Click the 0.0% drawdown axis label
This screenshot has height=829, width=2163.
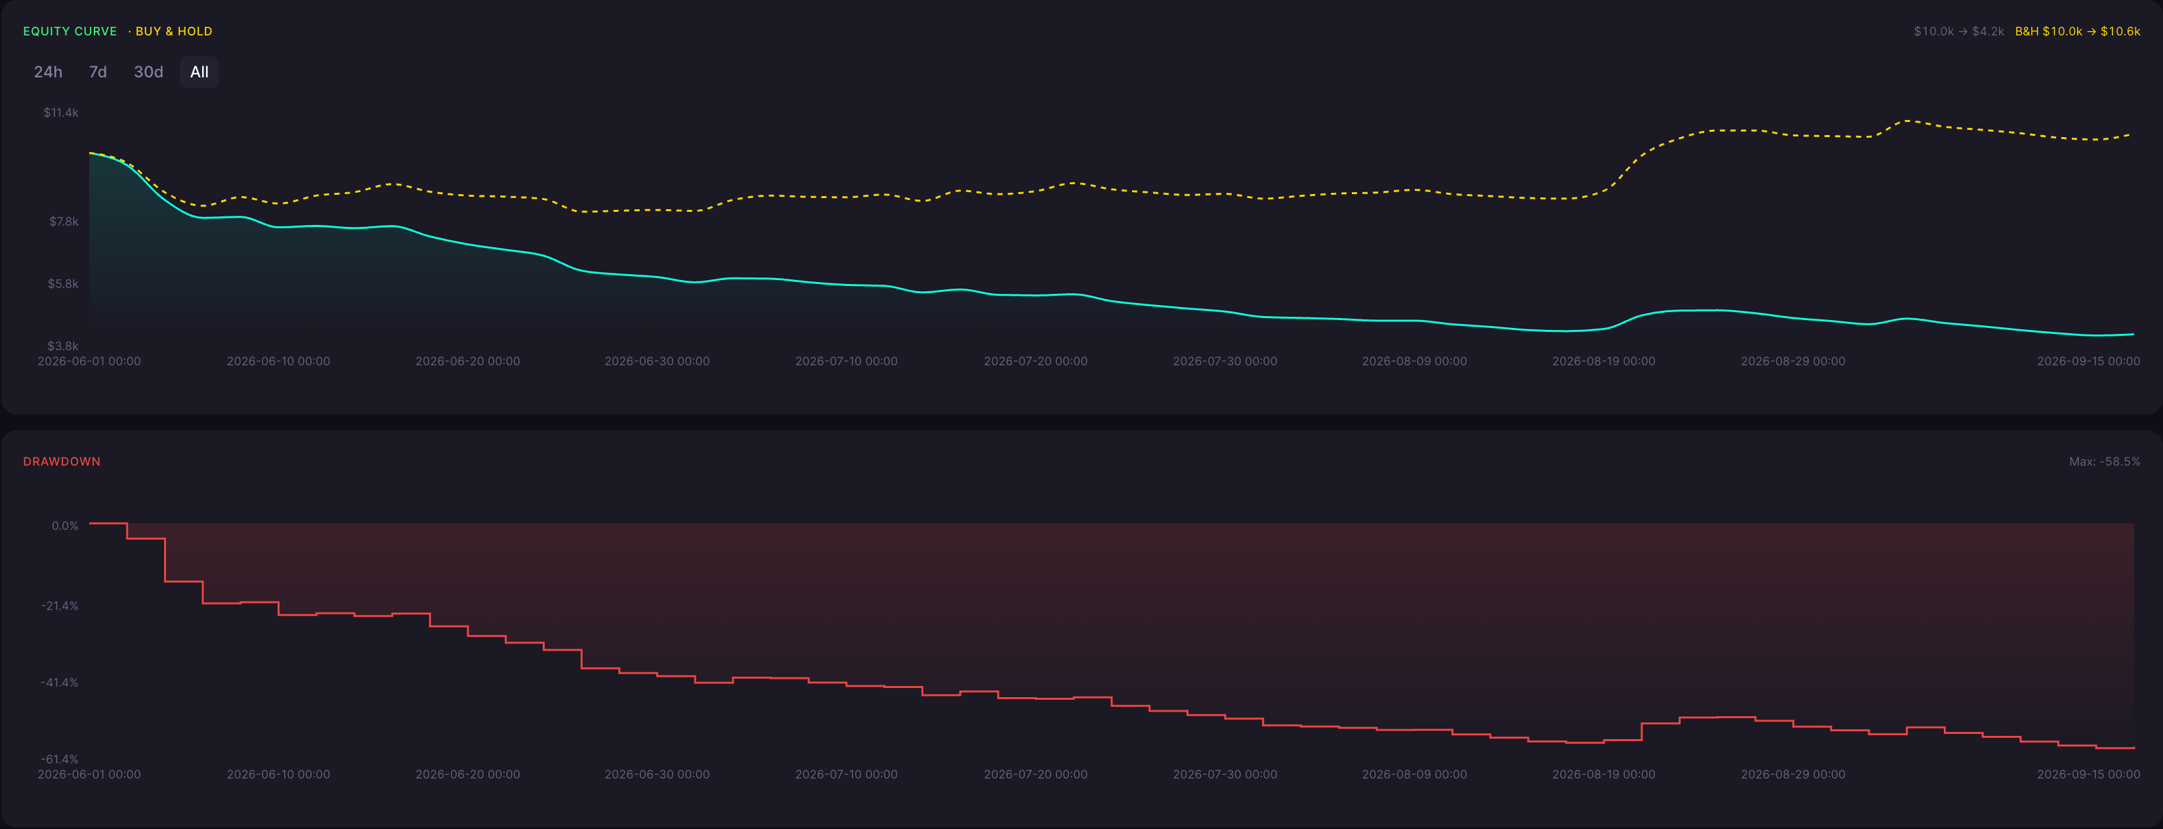click(65, 526)
